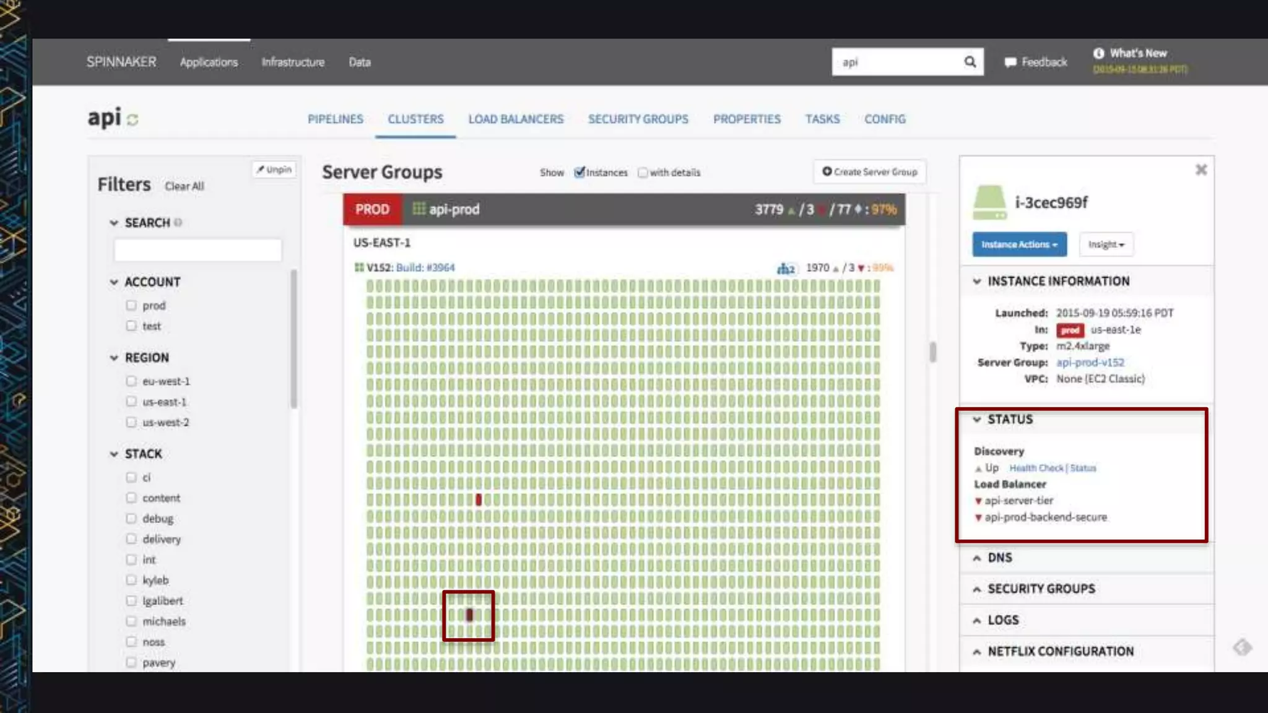
Task: Check the us-east-1 region filter
Action: 131,402
